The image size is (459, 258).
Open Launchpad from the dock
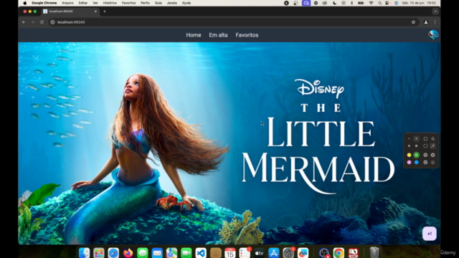coord(99,253)
